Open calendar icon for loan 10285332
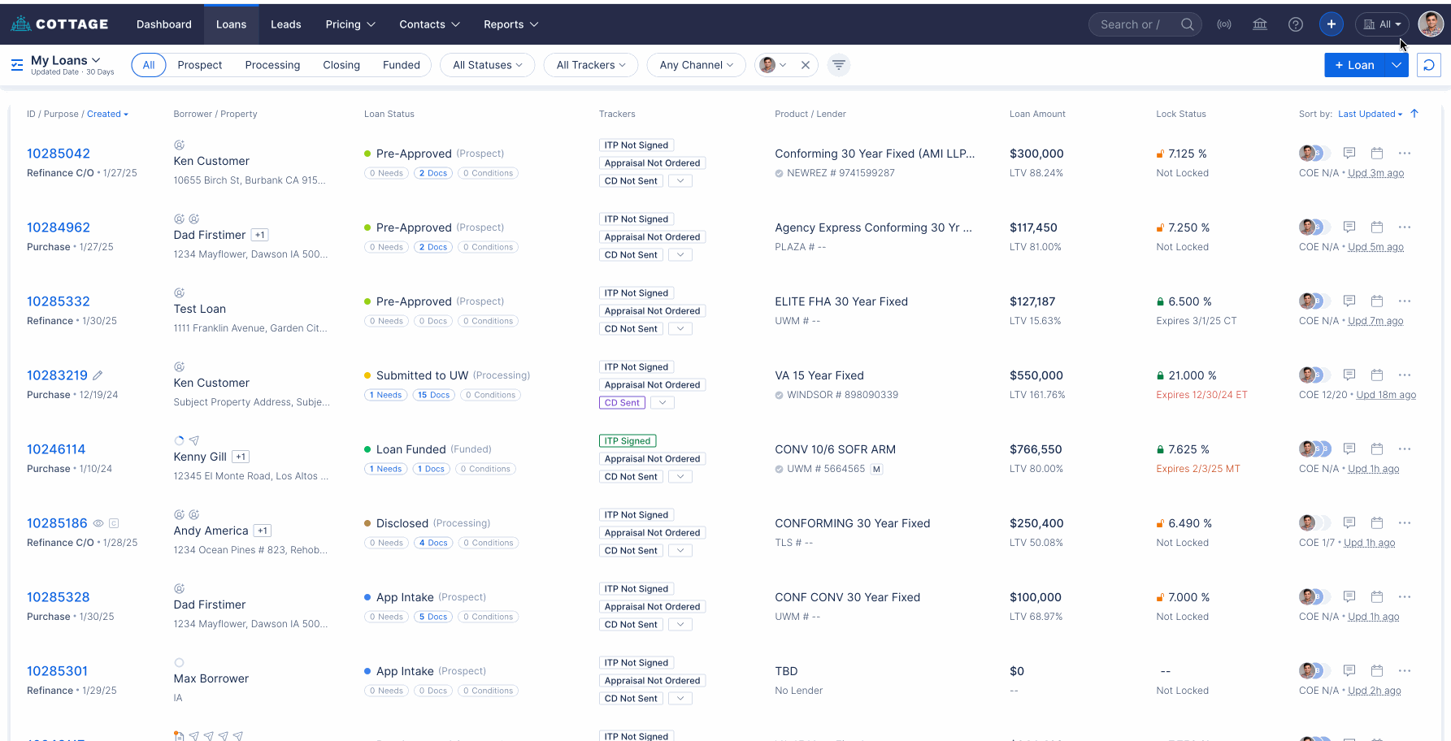Image resolution: width=1451 pixels, height=741 pixels. 1377,301
